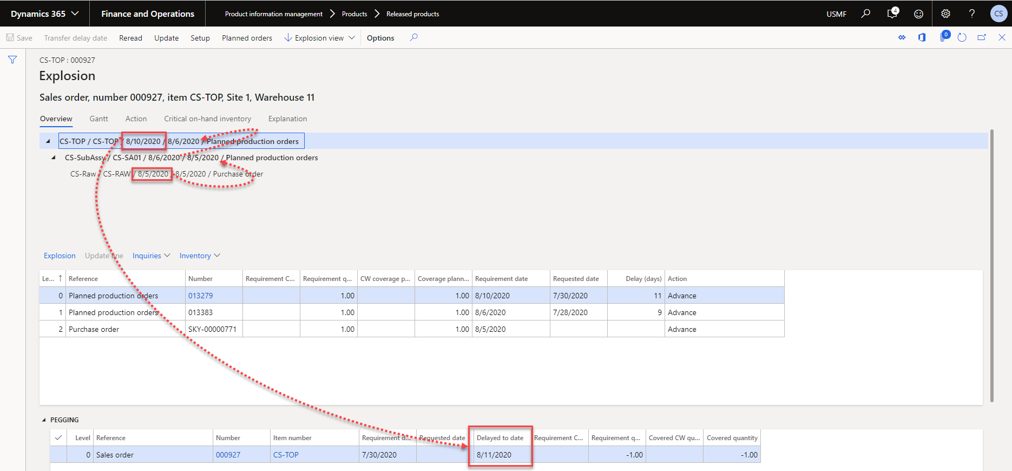Click the Planned orders button
Image resolution: width=1012 pixels, height=471 pixels.
coord(247,38)
